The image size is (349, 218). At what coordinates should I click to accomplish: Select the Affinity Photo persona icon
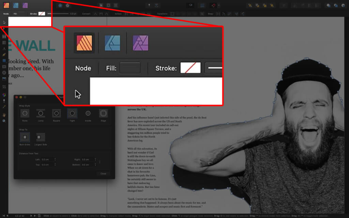coord(25,5)
